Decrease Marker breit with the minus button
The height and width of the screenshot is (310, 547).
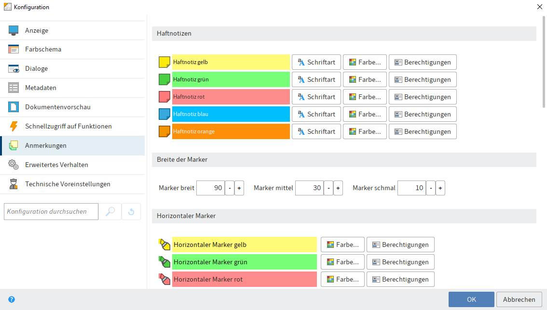(230, 188)
